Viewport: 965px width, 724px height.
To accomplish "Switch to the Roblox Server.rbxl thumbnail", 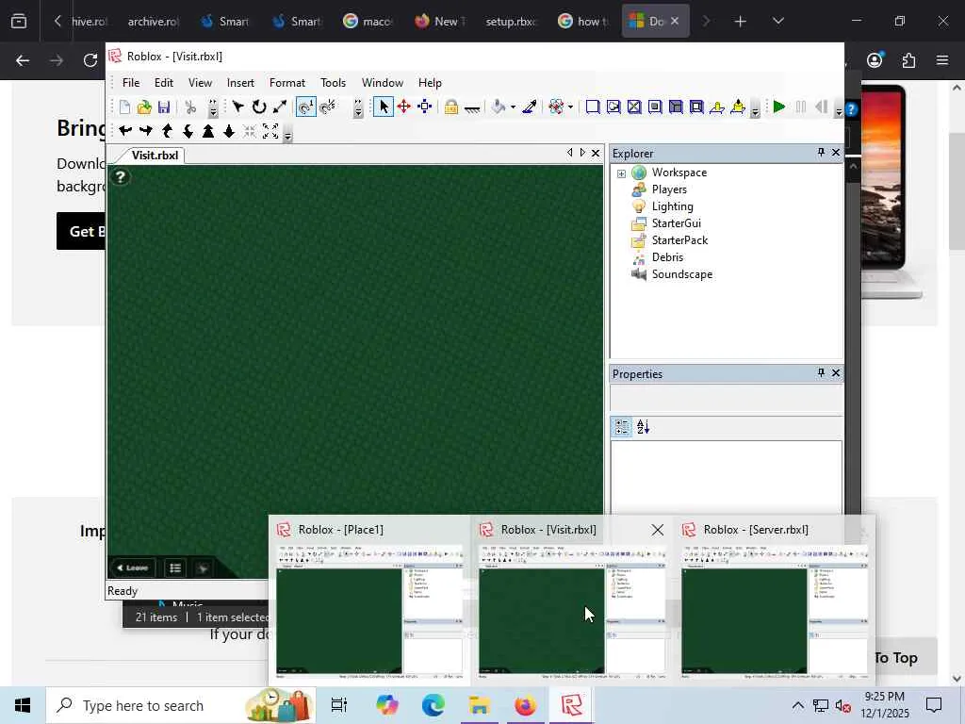I will [x=775, y=601].
